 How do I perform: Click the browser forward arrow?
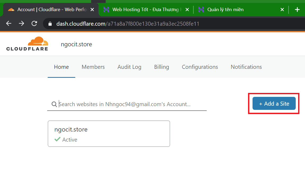tap(21, 24)
